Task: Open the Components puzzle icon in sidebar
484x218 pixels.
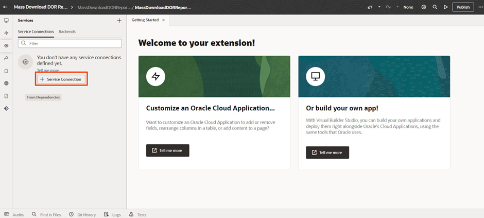Action: coord(6,71)
